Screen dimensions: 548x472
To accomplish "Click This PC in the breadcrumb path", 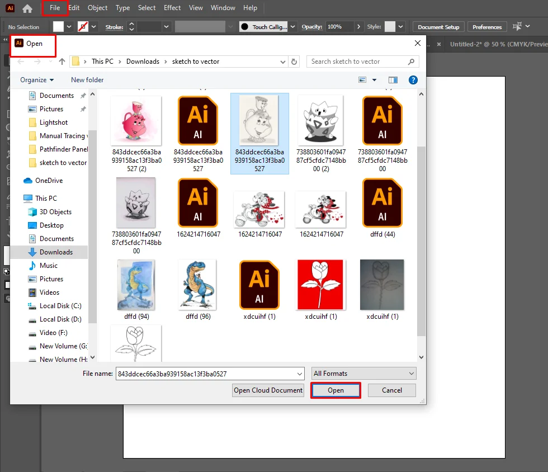I will point(102,62).
